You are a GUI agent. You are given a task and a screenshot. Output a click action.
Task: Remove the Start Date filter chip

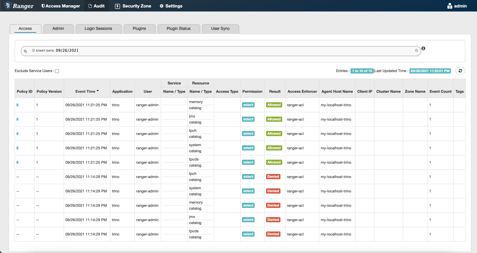(x=33, y=51)
